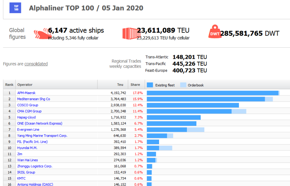The width and height of the screenshot is (290, 186).
Task: Open ONE (Ocean Network Express) link
Action: coord(39,124)
